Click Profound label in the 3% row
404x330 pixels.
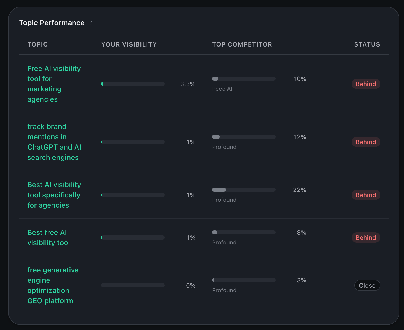point(224,290)
